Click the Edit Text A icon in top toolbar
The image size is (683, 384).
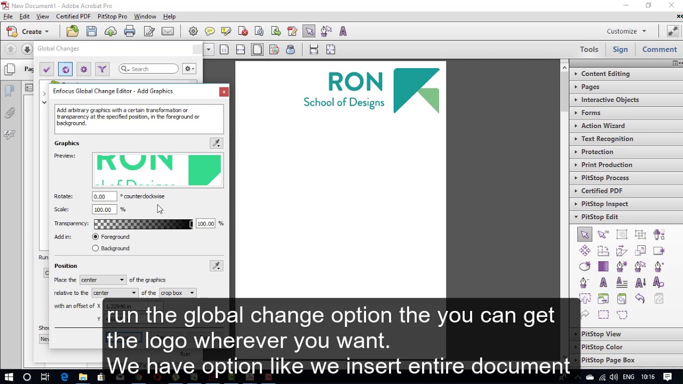tap(343, 31)
